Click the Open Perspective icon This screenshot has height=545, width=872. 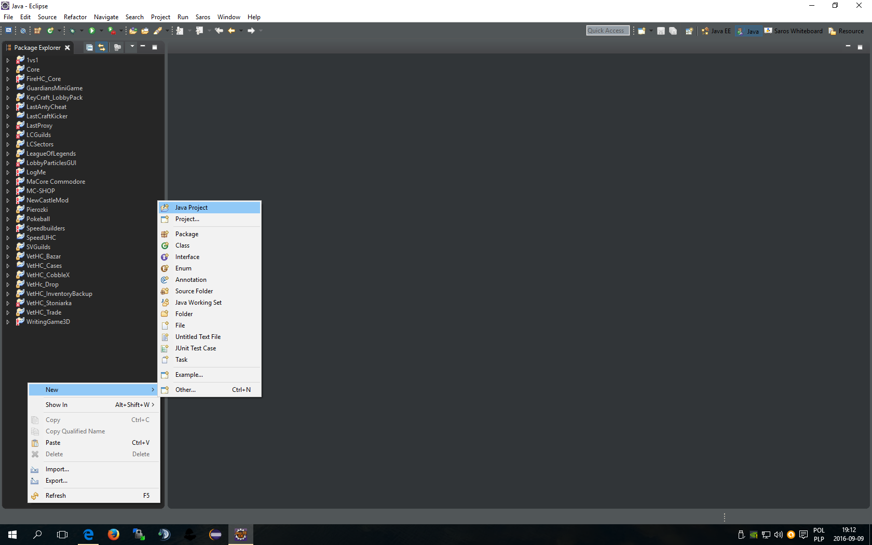click(x=689, y=31)
